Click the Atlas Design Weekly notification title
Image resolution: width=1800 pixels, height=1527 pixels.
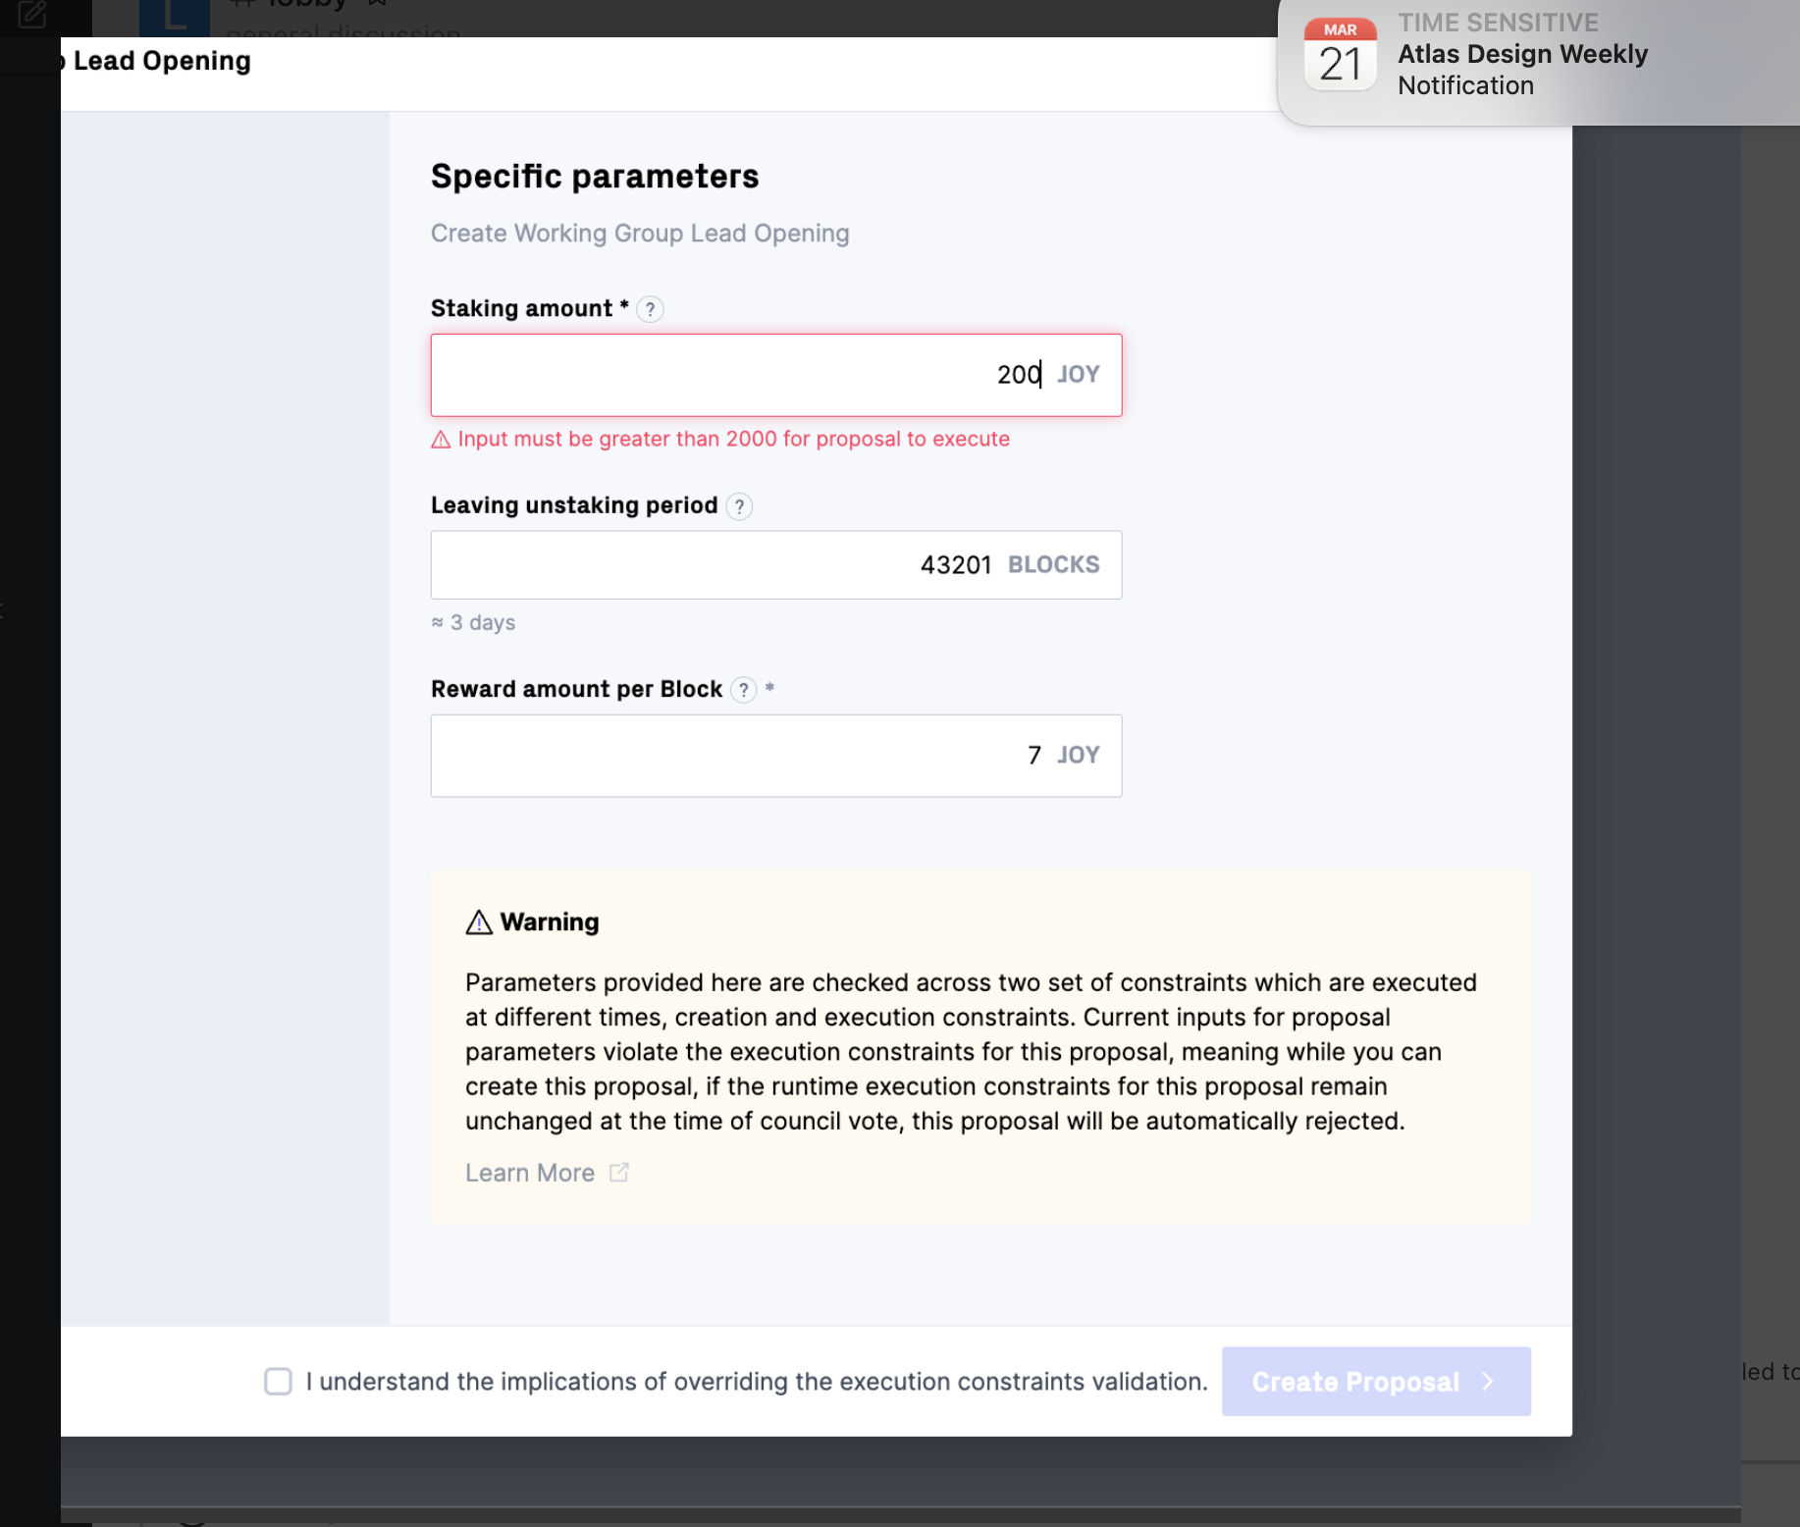(1522, 54)
